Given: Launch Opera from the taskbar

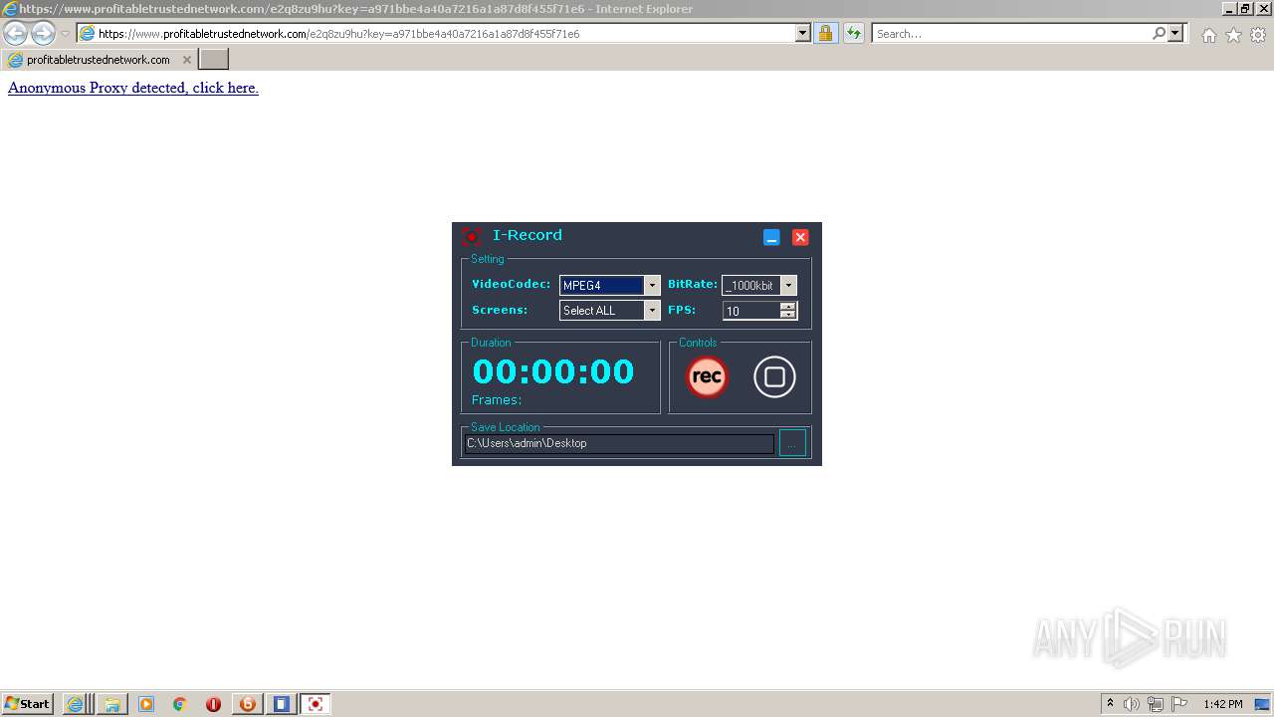Looking at the screenshot, I should [214, 704].
